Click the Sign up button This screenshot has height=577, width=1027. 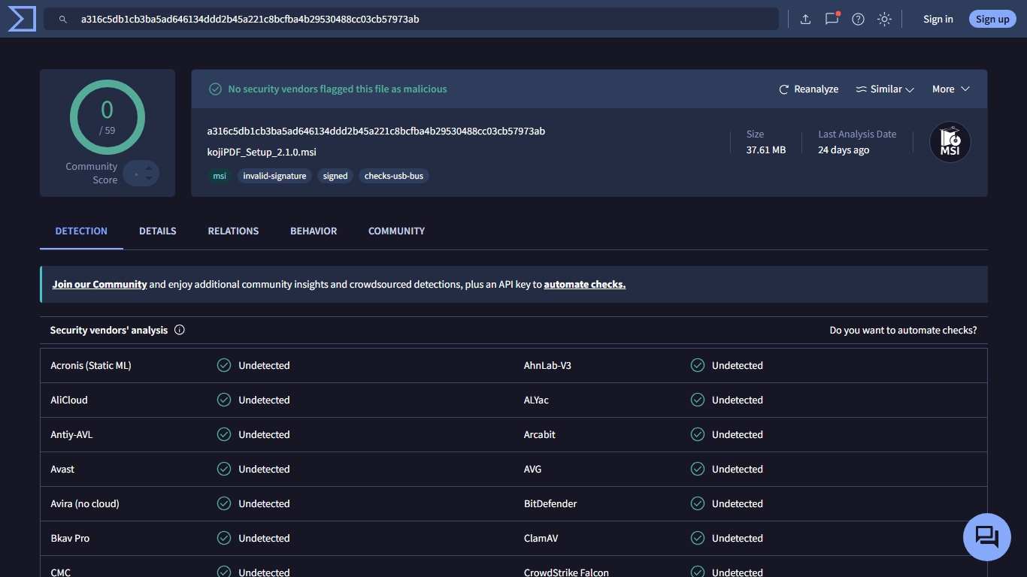click(992, 20)
